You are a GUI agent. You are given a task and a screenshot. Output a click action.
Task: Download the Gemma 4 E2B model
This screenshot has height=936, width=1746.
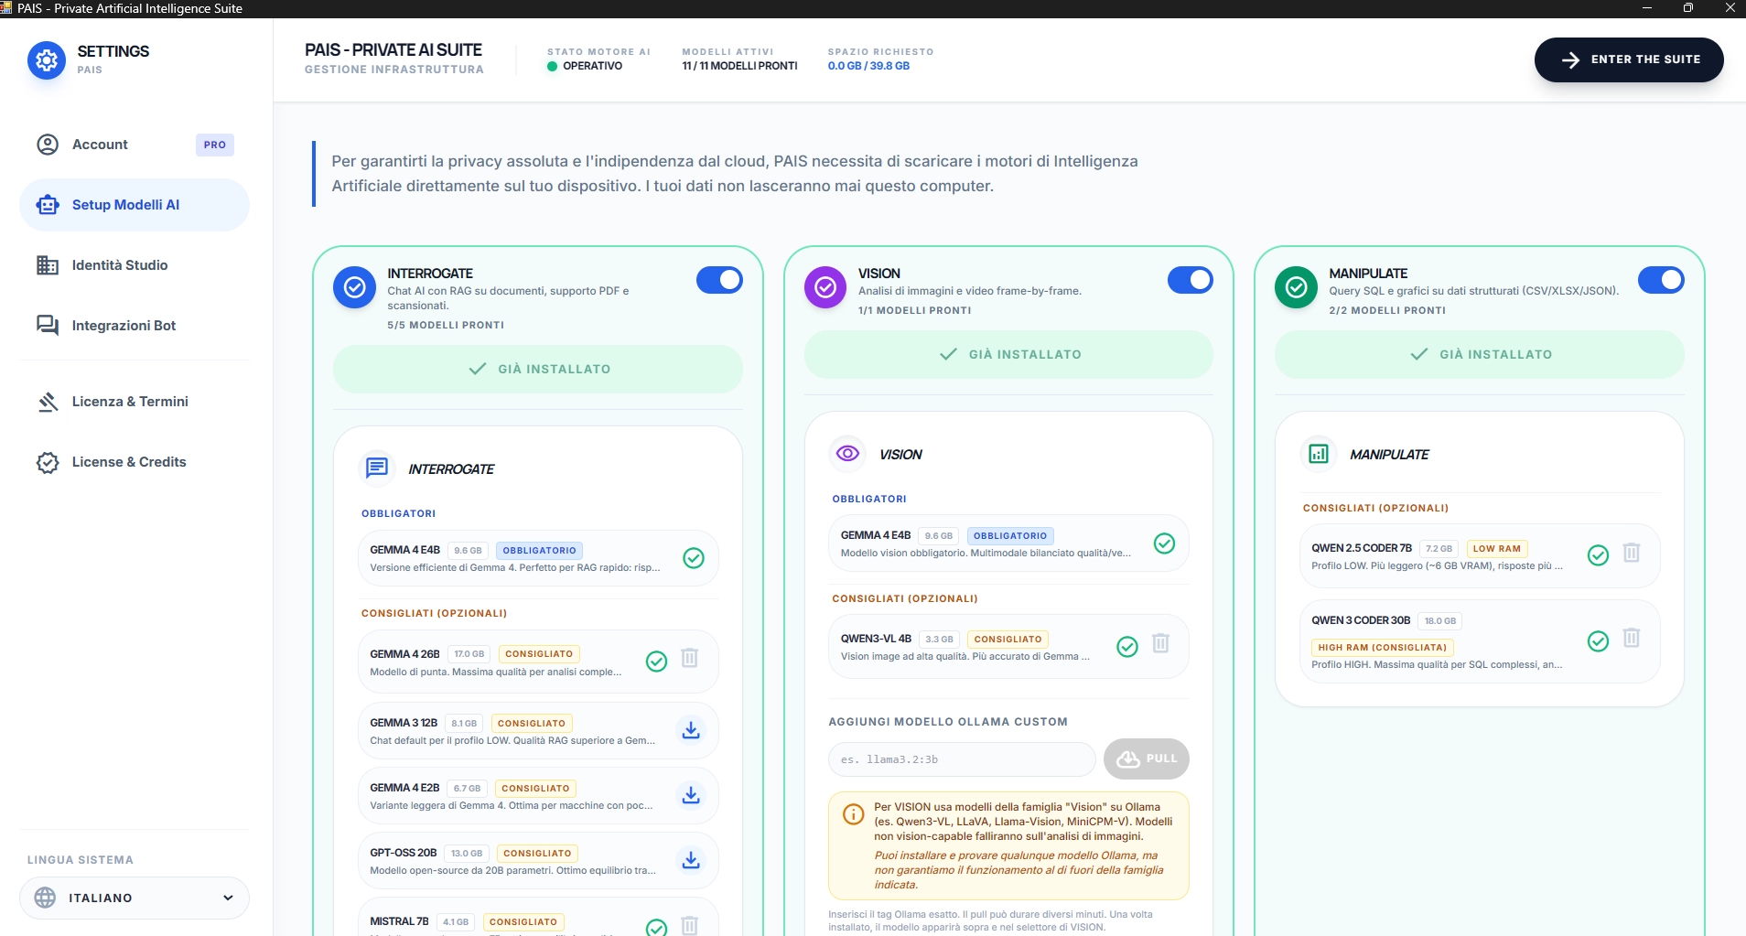[691, 795]
